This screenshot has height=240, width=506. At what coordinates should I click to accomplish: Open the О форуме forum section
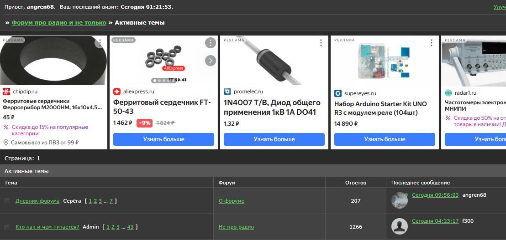(232, 201)
